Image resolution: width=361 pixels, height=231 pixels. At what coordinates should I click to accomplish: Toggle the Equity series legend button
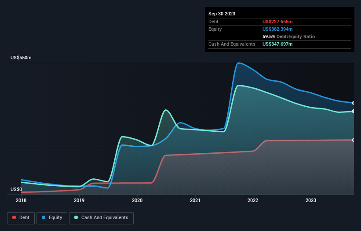(x=52, y=218)
